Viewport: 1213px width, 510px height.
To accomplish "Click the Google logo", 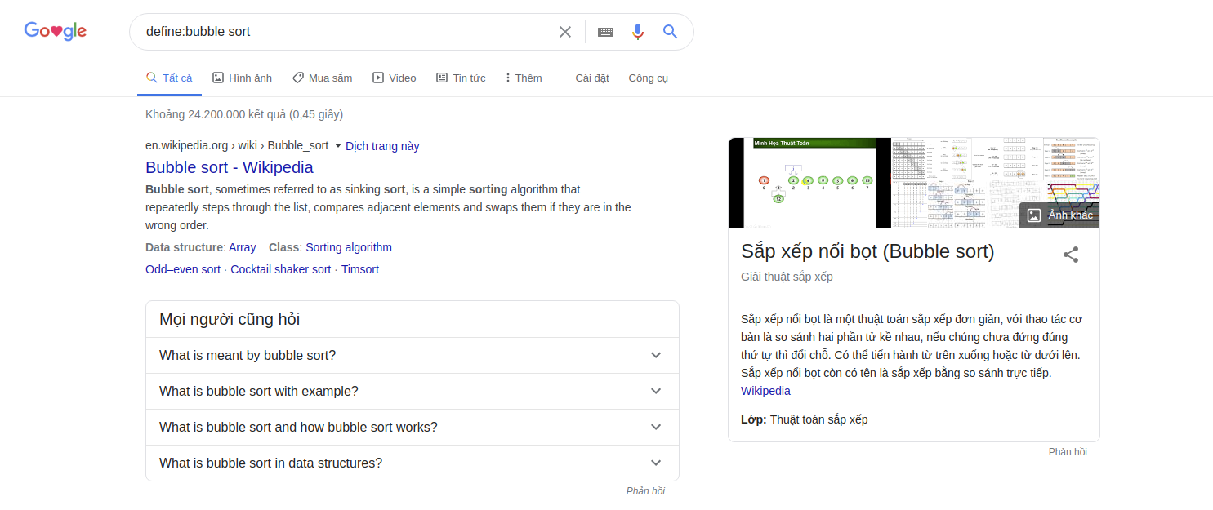I will (56, 32).
